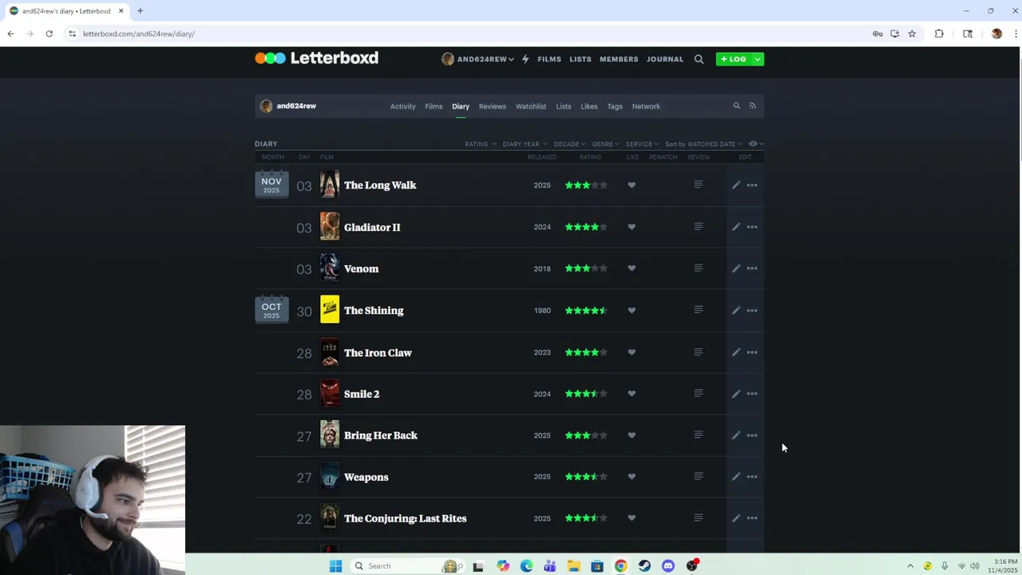Toggle like heart for The Iron Claw
Image resolution: width=1022 pixels, height=575 pixels.
pos(632,352)
